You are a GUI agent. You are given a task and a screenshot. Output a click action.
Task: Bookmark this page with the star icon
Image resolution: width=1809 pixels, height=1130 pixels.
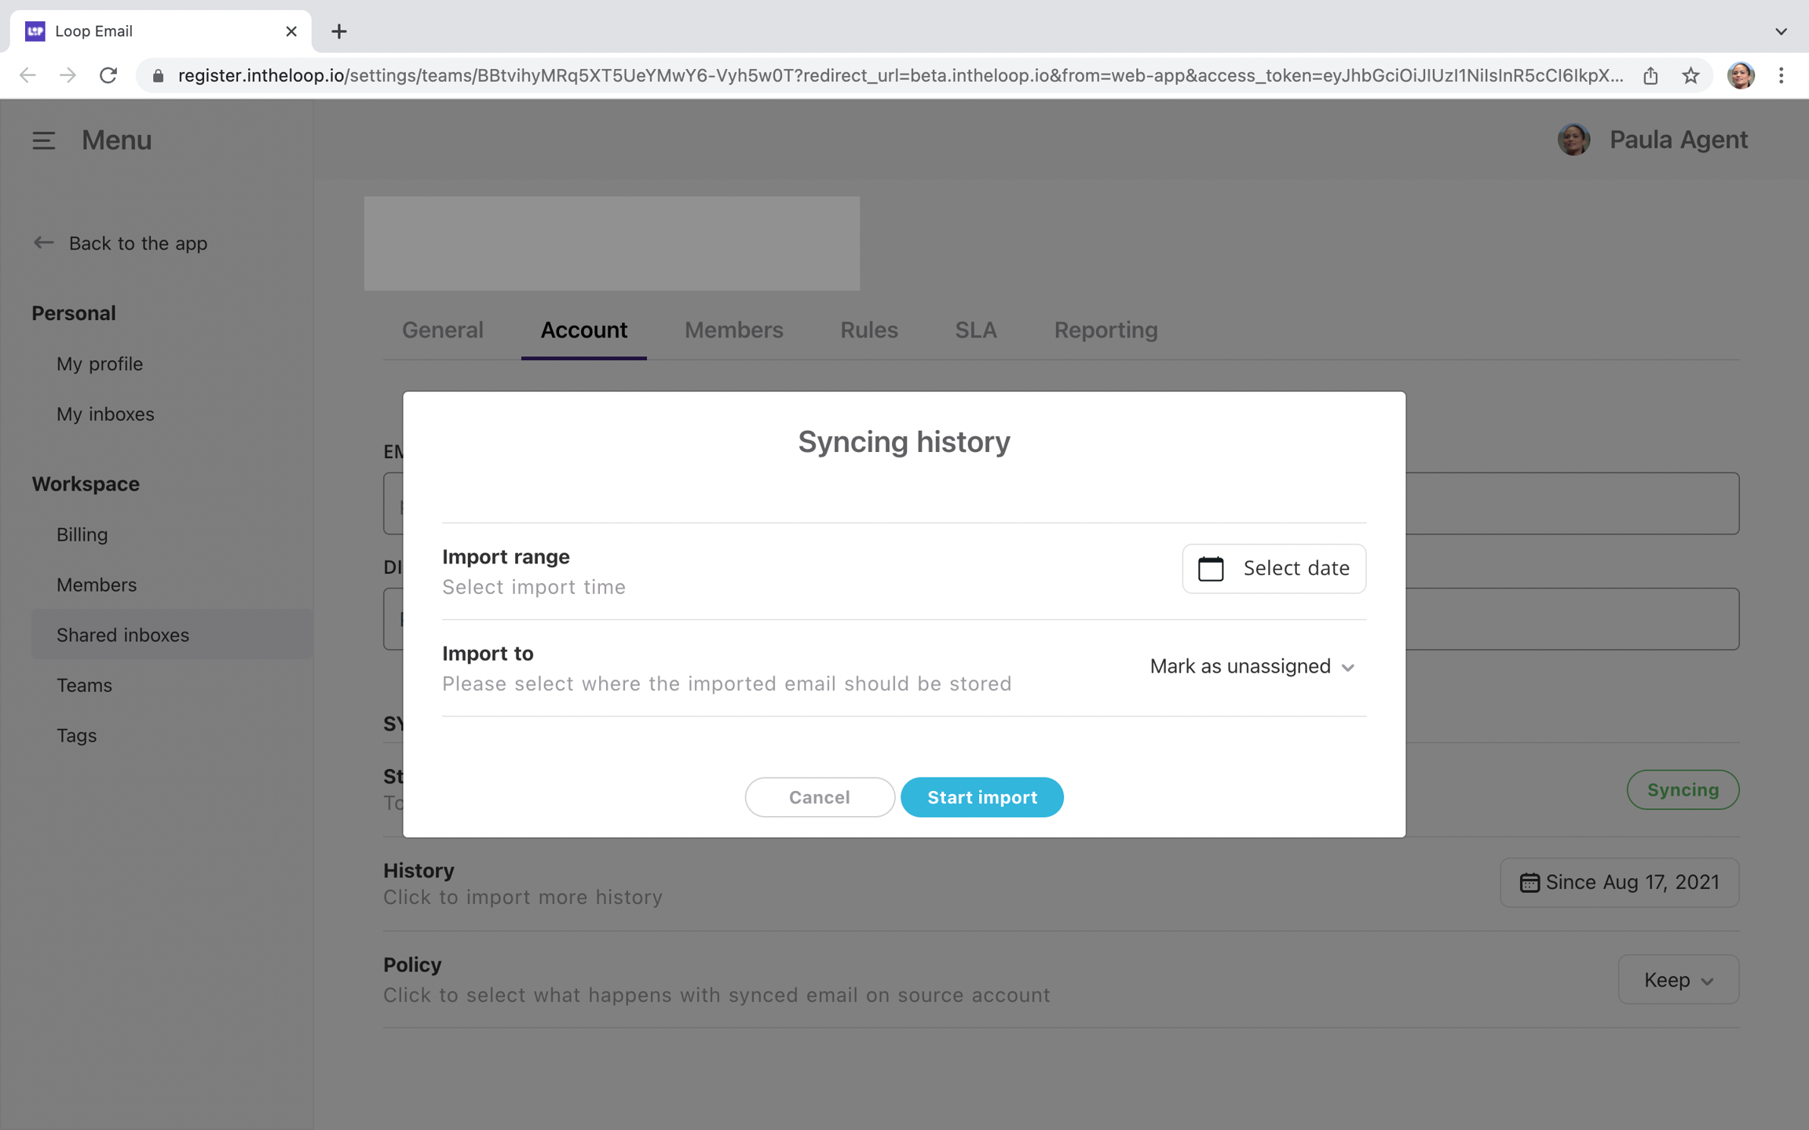click(x=1690, y=75)
